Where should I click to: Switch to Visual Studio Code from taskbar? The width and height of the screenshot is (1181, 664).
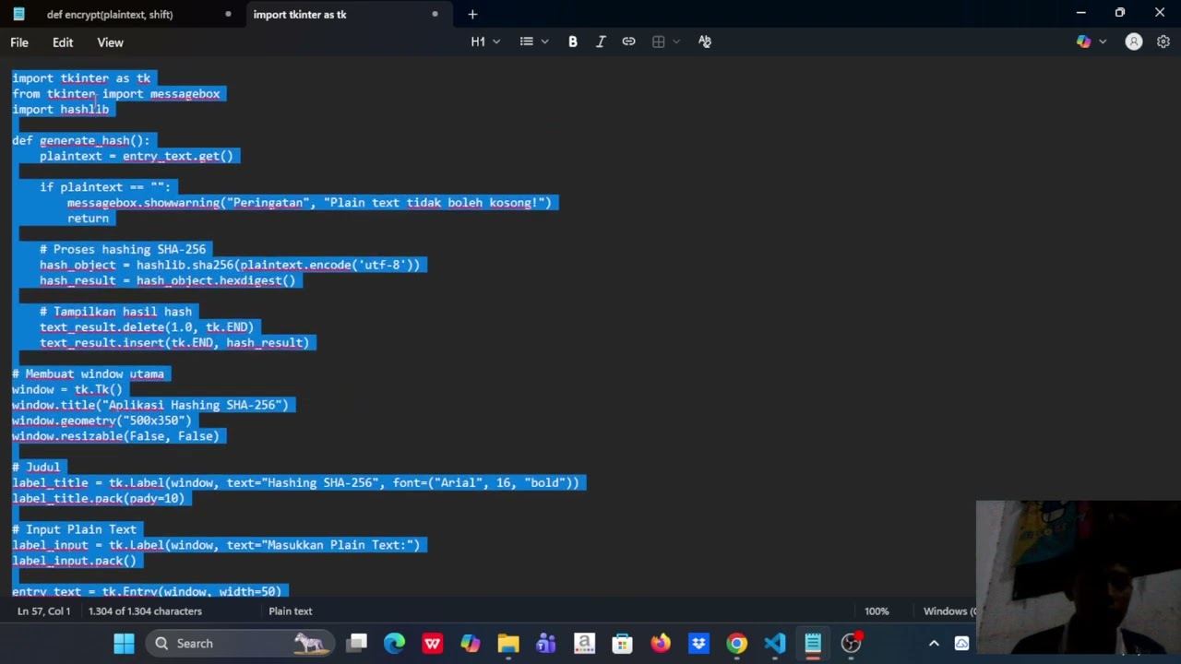pos(775,643)
